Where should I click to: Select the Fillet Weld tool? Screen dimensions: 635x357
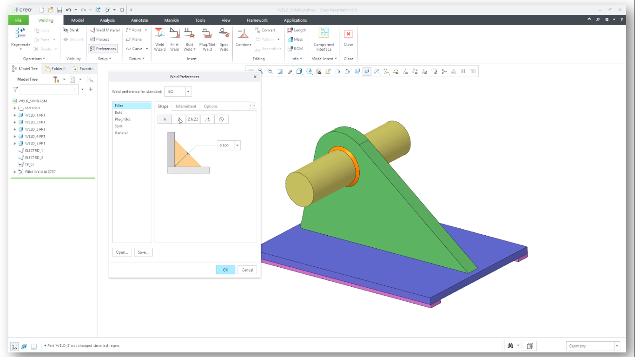[x=174, y=40]
